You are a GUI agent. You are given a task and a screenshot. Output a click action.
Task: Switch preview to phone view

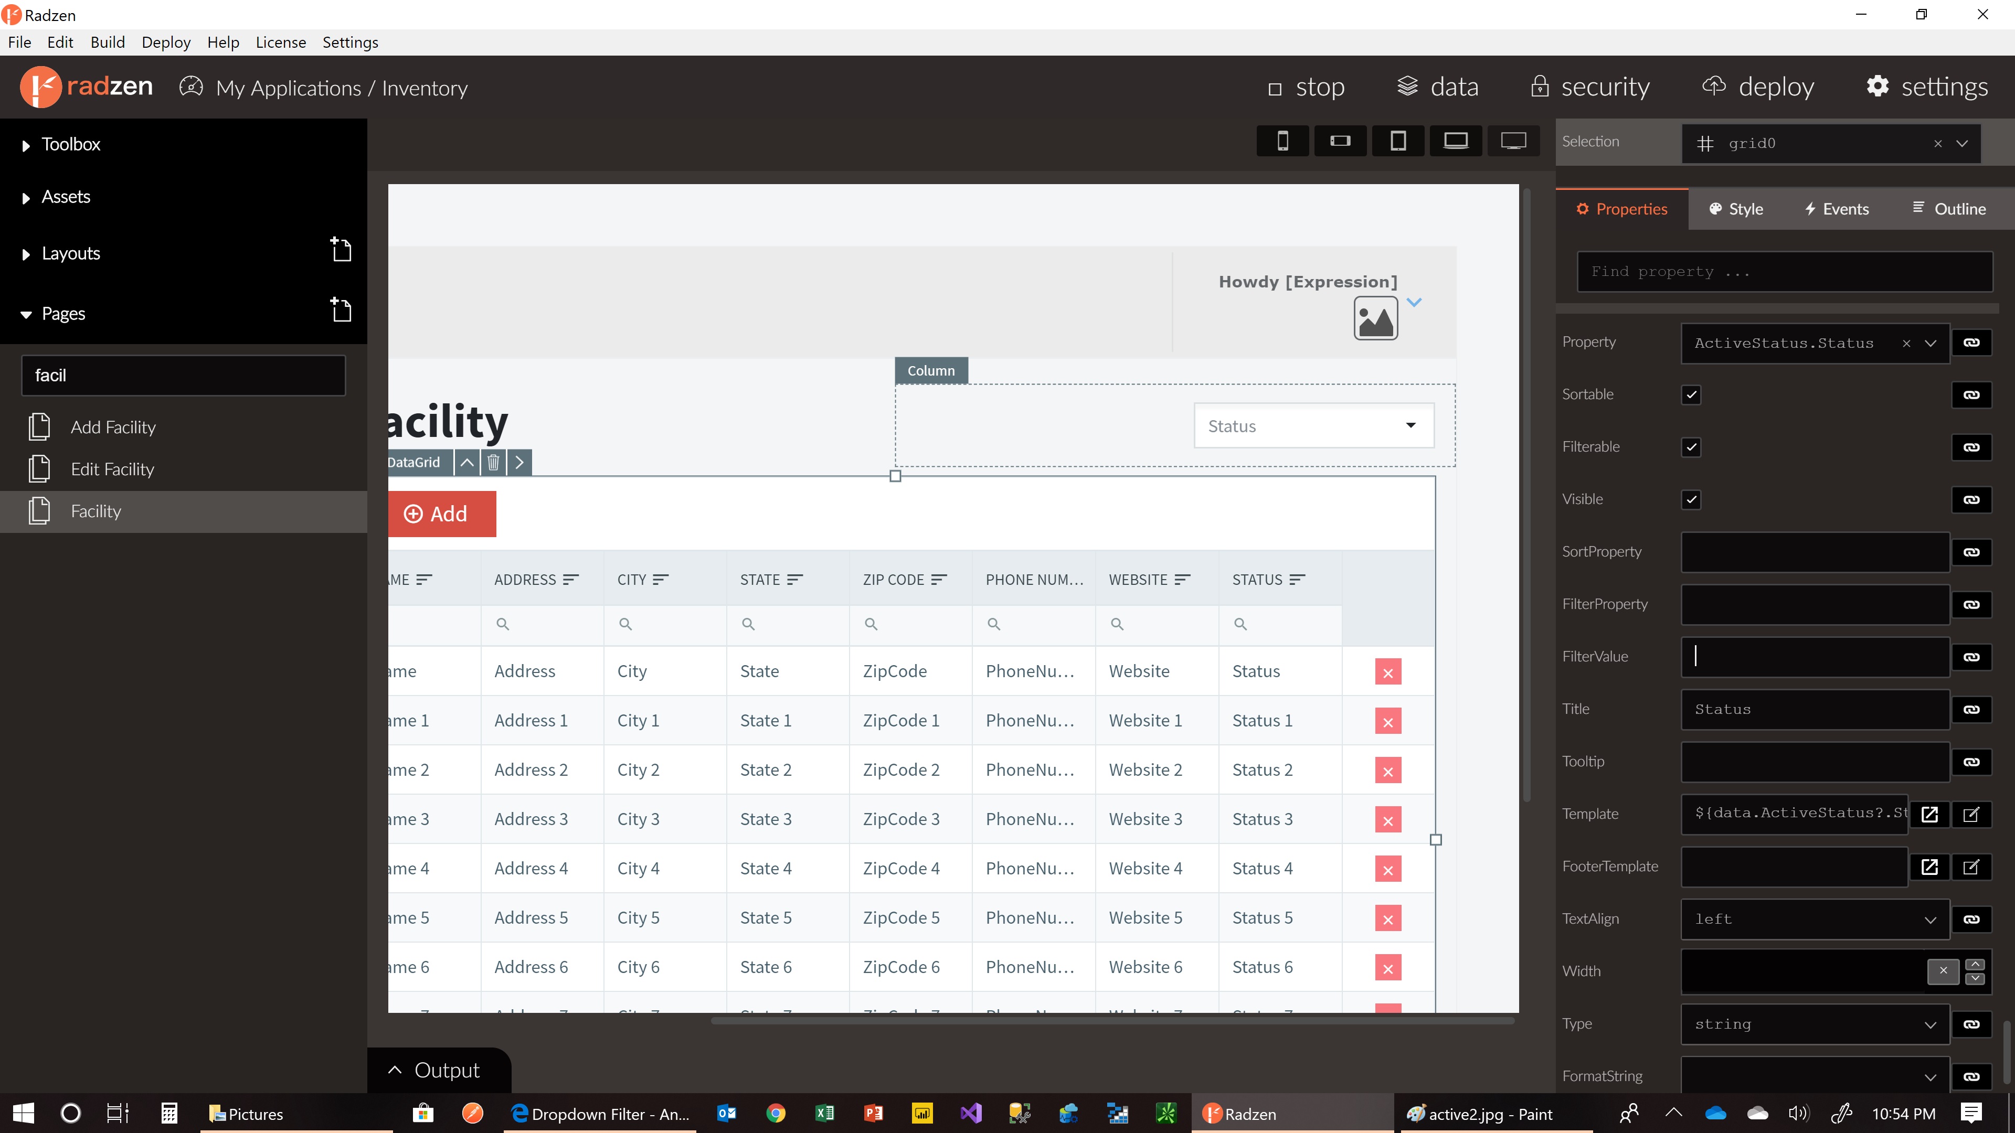pos(1283,141)
